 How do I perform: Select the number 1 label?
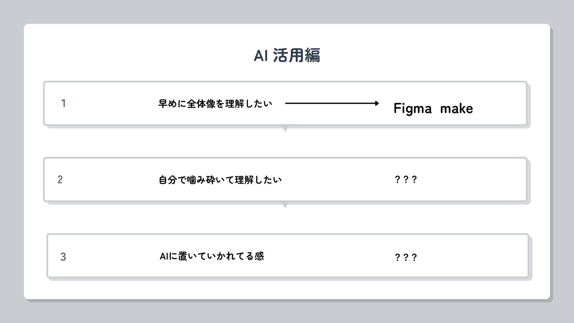pyautogui.click(x=63, y=103)
